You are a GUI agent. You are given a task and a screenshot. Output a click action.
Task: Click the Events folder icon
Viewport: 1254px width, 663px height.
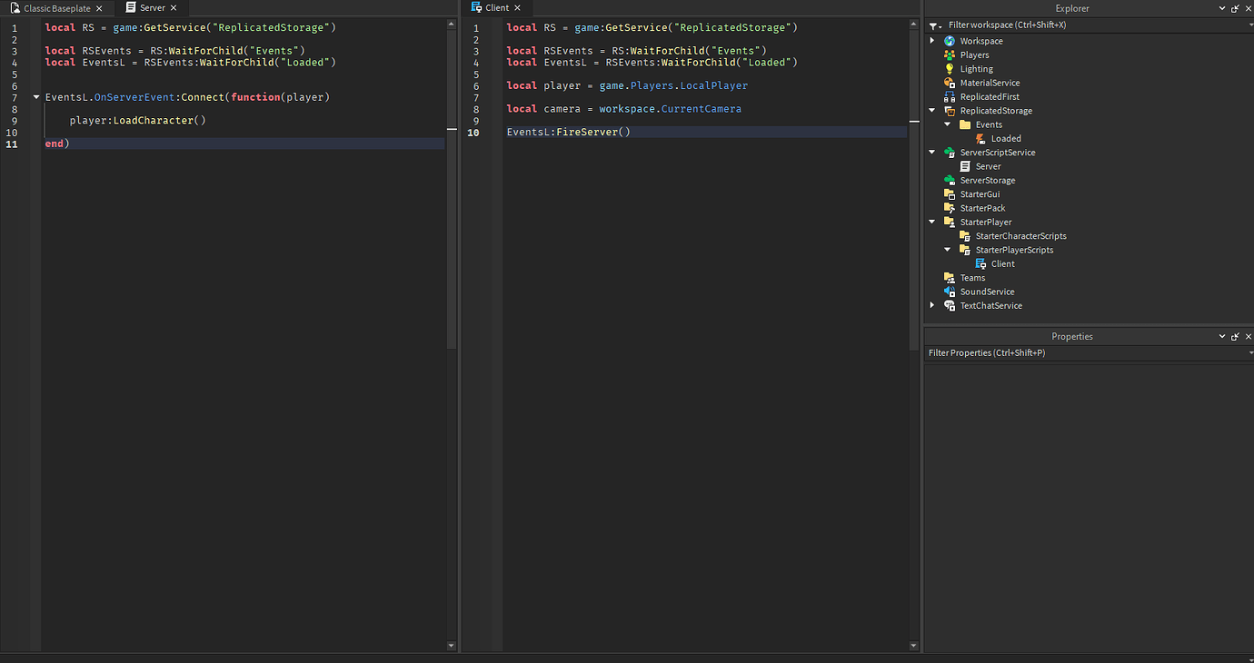point(964,124)
